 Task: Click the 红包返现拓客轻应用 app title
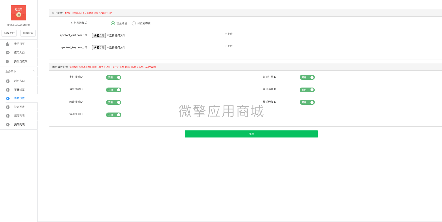tap(19, 25)
